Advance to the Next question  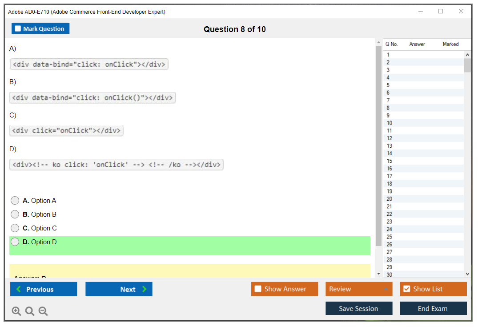119,289
